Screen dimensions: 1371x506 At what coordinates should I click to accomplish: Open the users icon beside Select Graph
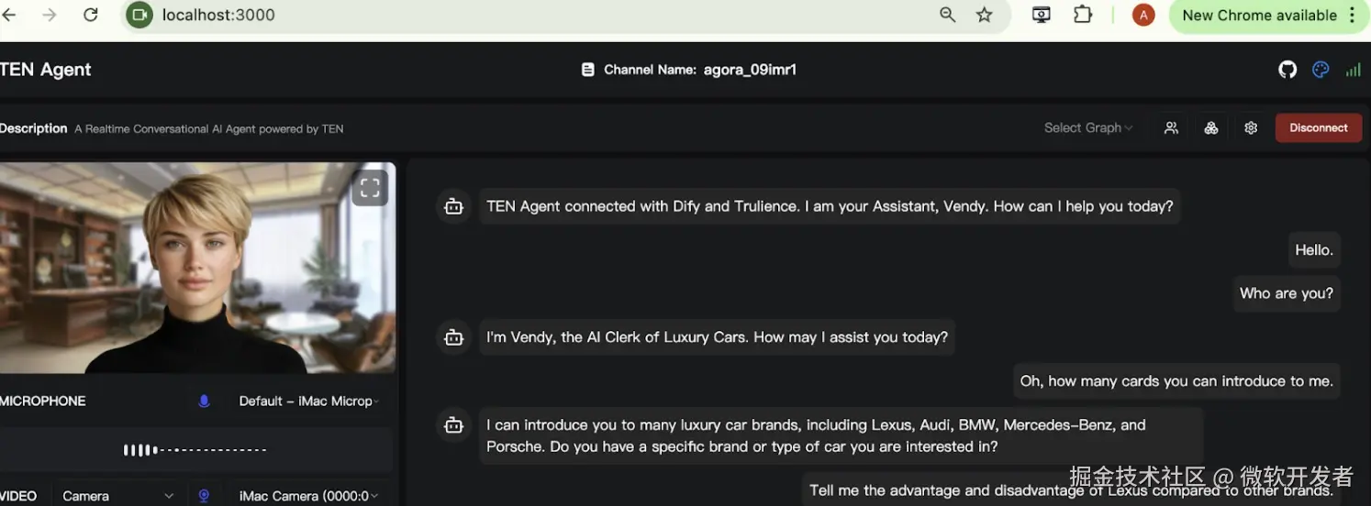click(1171, 128)
